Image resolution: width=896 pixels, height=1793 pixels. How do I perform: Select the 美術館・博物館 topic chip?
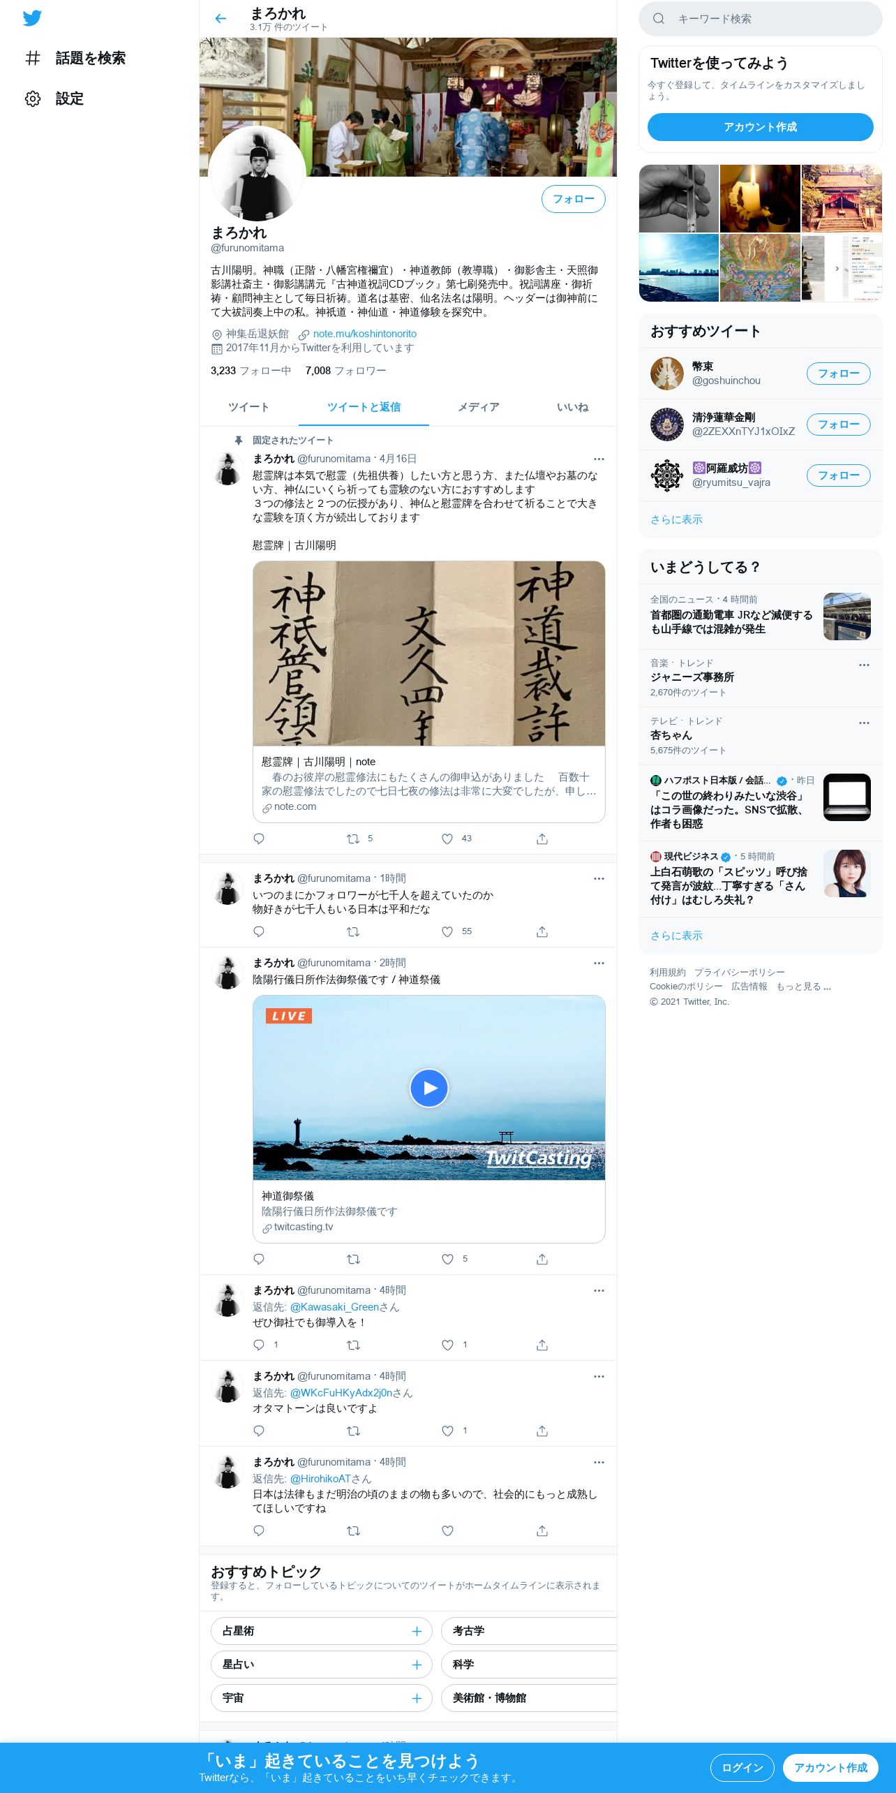tap(529, 1698)
